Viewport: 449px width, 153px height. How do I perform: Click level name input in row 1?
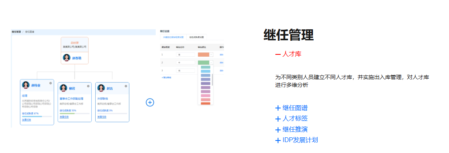185,54
